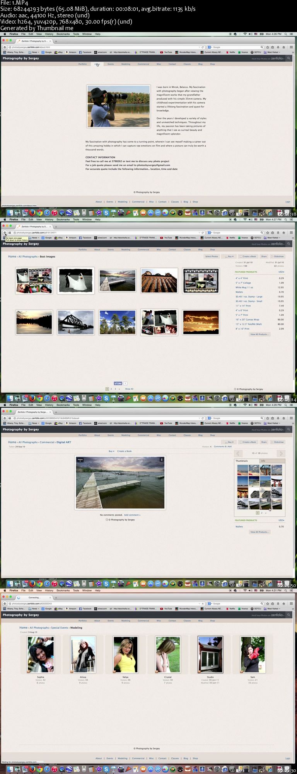Image resolution: width=297 pixels, height=774 pixels.
Task: Click Login link at About page bottom
Action: pyautogui.click(x=288, y=202)
